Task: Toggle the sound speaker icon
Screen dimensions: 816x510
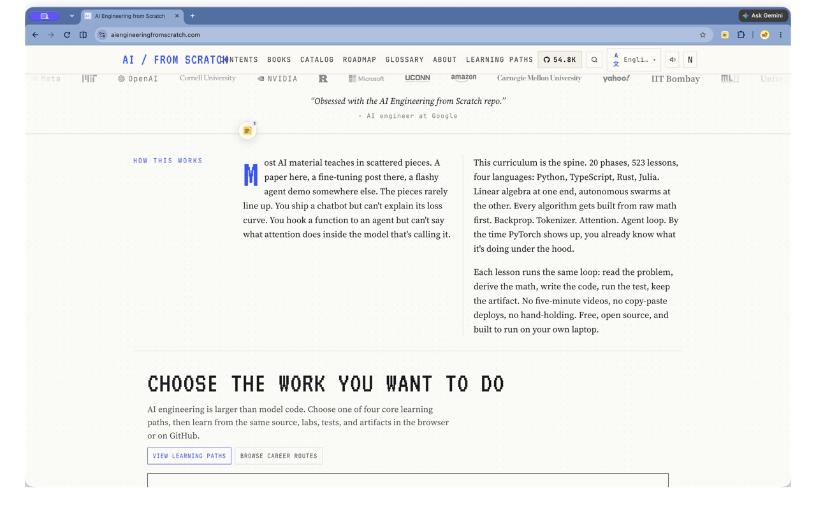Action: tap(672, 60)
